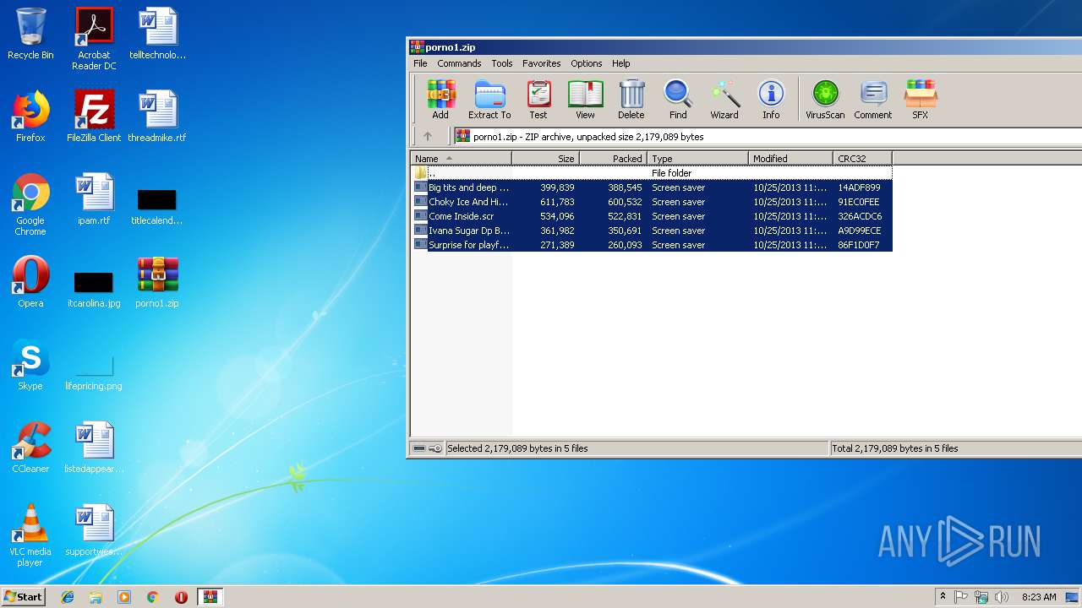Select ipam.rtf desktop file
This screenshot has height=608, width=1082.
coord(94,199)
